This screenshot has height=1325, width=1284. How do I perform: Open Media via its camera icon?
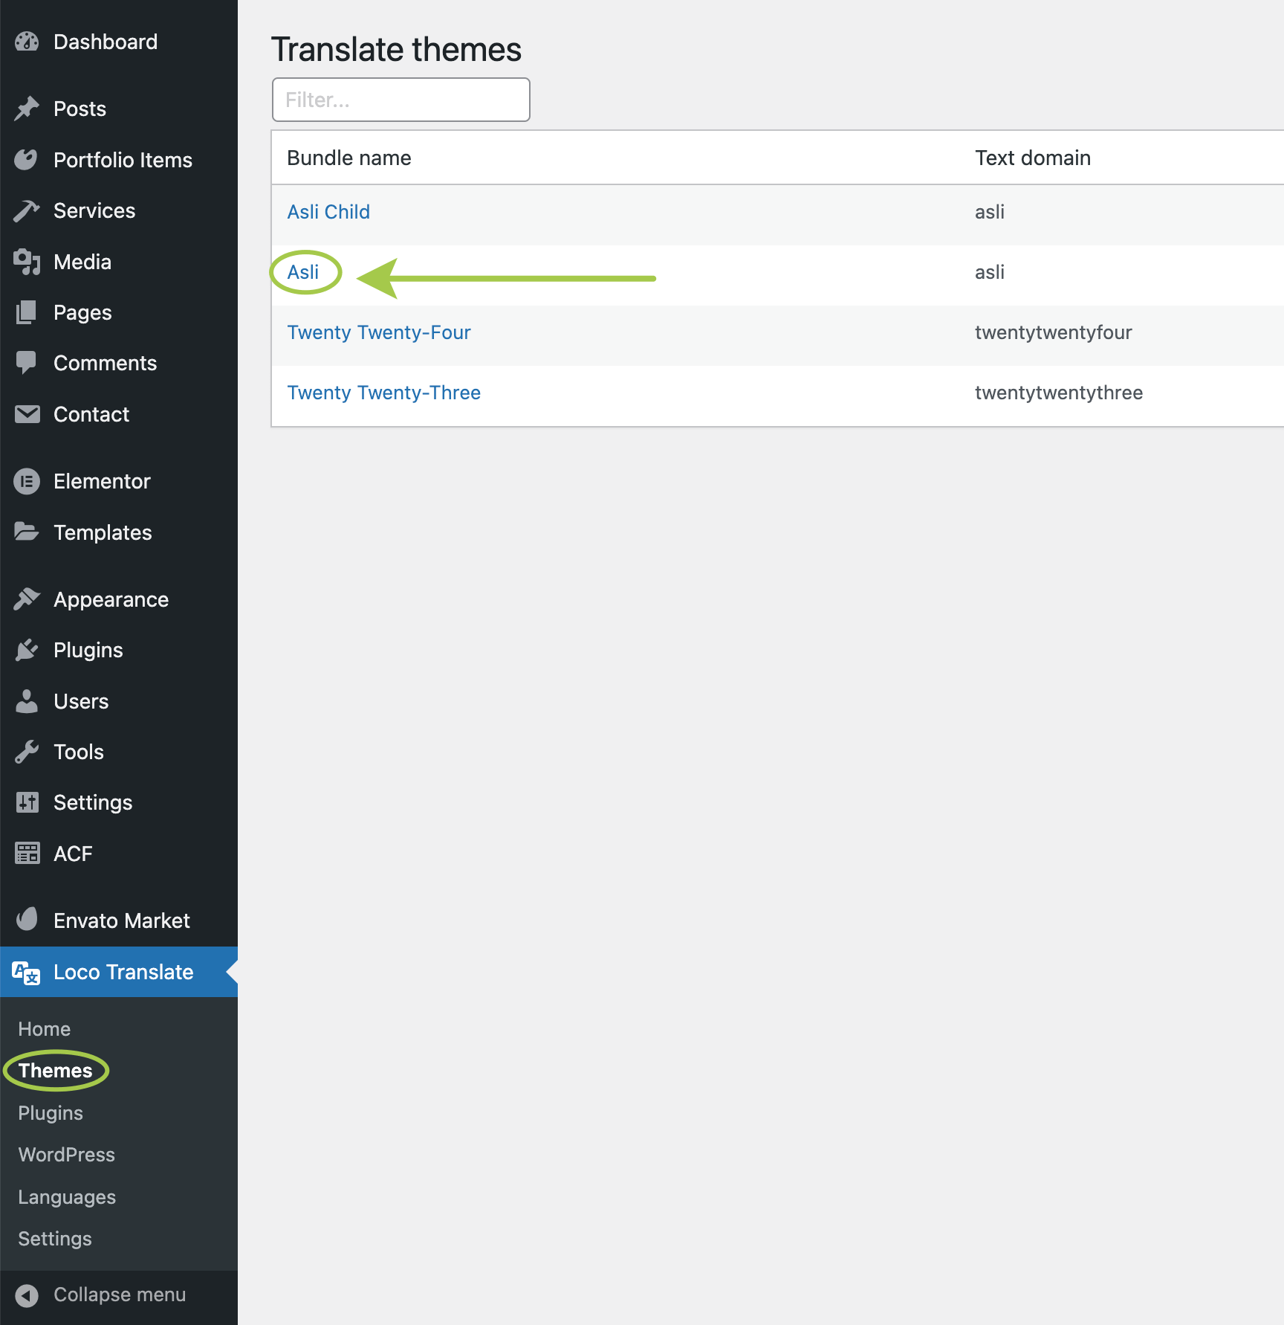(x=27, y=262)
